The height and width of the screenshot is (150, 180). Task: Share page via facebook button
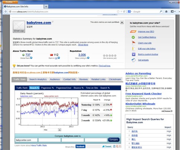(x=80, y=146)
